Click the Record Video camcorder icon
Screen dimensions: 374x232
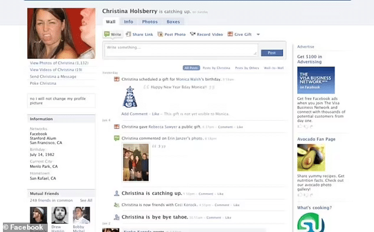192,34
